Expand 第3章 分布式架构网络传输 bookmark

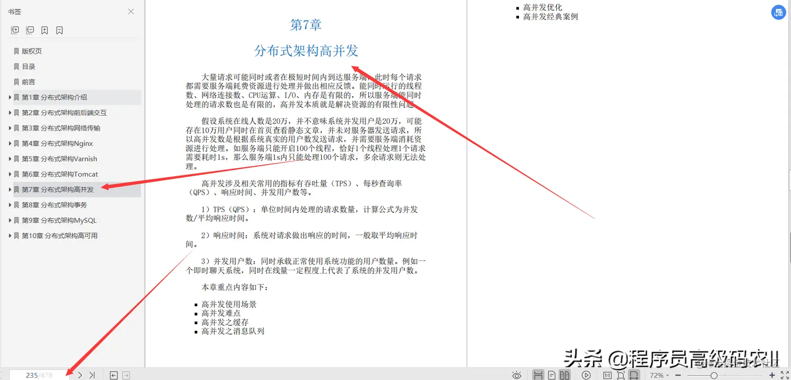[x=10, y=128]
